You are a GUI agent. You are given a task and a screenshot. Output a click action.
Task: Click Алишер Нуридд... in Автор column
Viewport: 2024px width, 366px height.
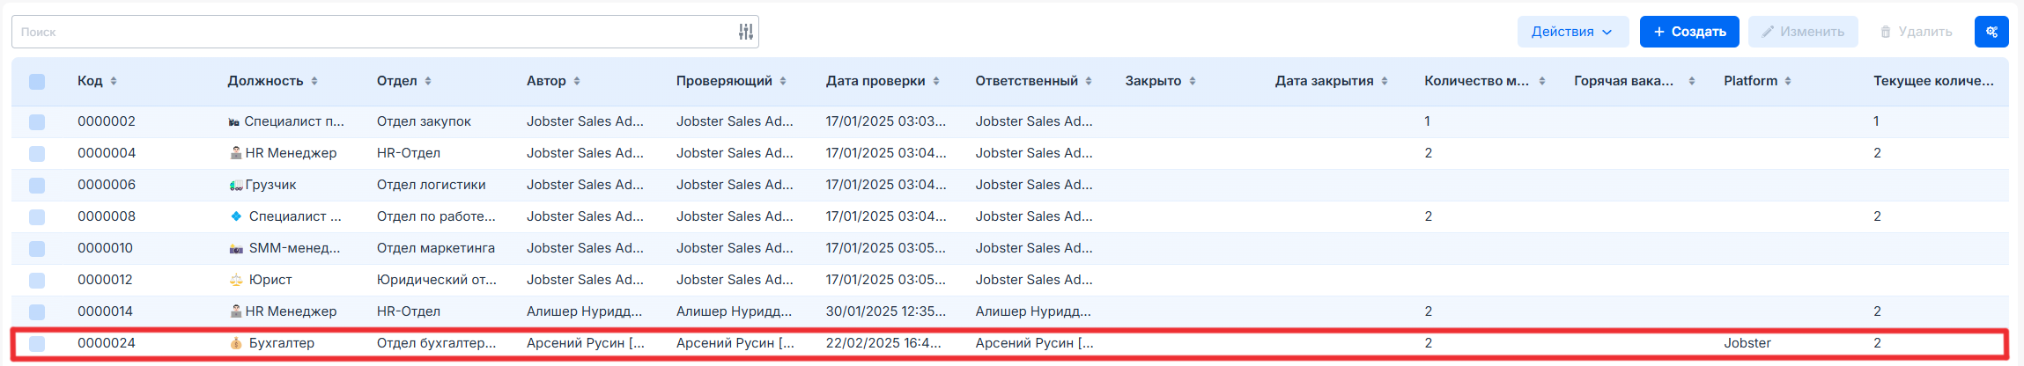click(x=585, y=311)
